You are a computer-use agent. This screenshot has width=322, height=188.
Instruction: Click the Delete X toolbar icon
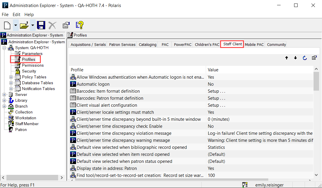[52, 25]
